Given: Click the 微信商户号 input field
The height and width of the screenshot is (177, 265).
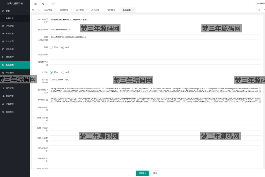Looking at the screenshot, I should tap(156, 55).
